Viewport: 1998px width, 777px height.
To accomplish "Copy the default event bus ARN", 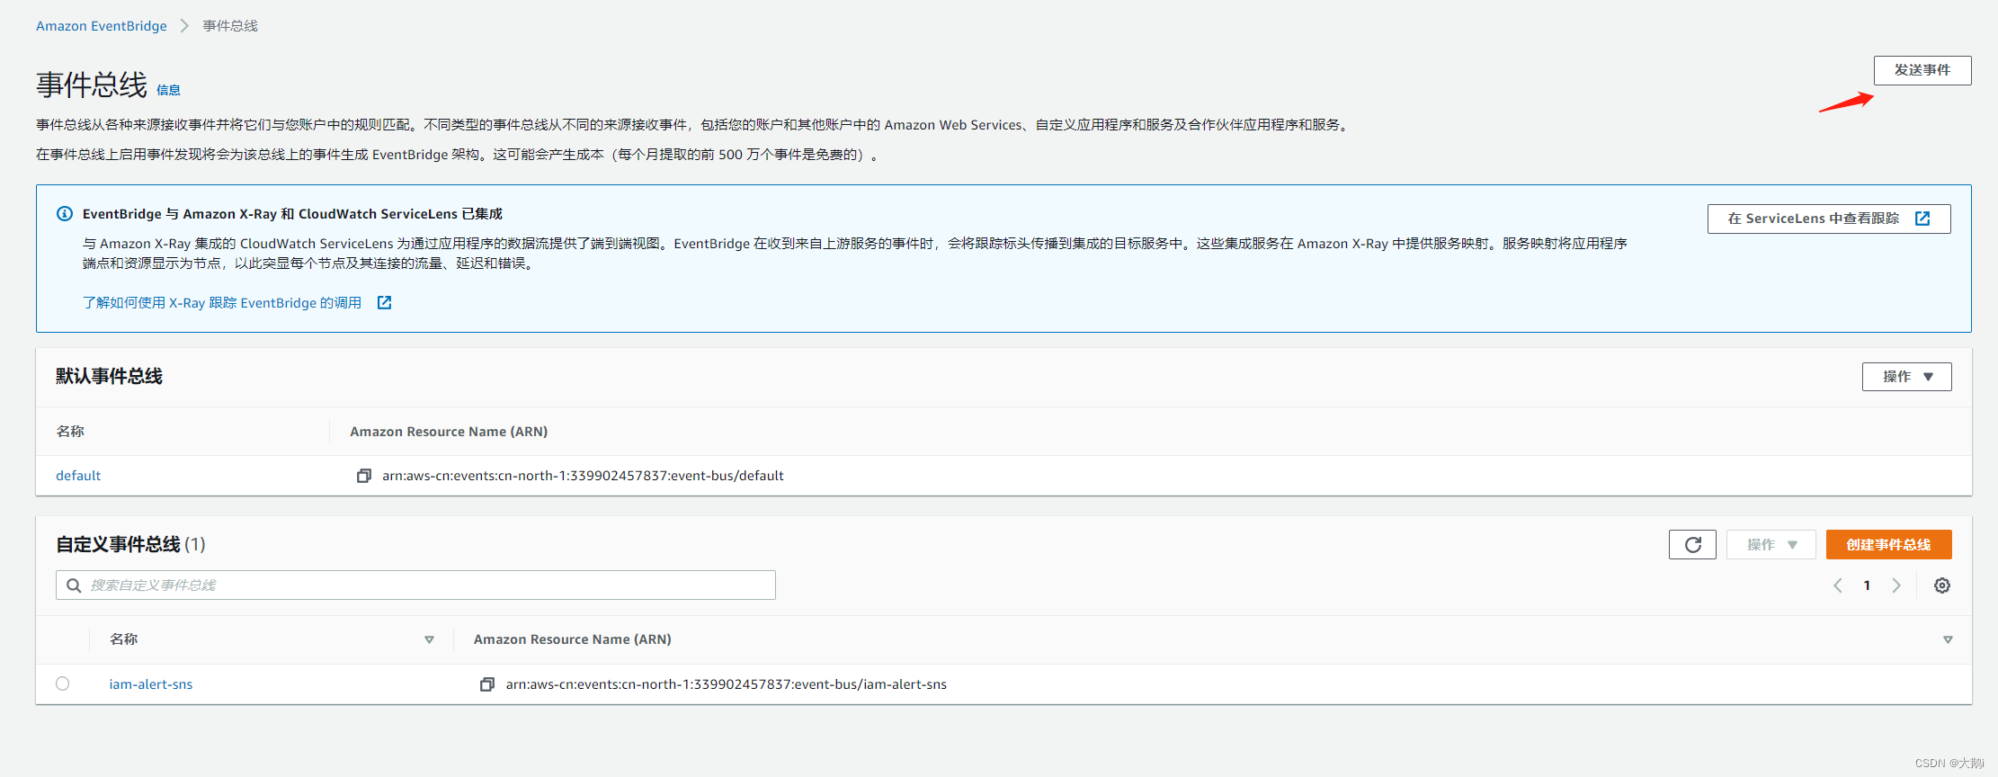I will 363,476.
